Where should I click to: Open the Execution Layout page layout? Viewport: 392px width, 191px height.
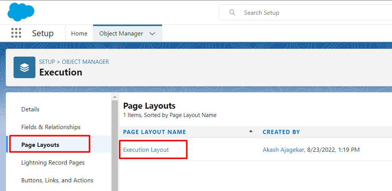point(146,150)
